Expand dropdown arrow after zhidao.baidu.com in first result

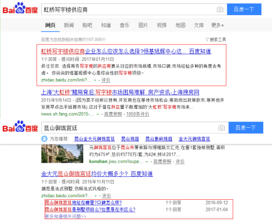pyautogui.click(x=95, y=80)
